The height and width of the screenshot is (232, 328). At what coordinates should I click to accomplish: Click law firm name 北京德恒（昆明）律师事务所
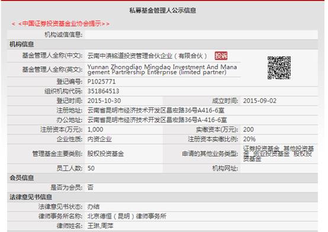(x=127, y=216)
